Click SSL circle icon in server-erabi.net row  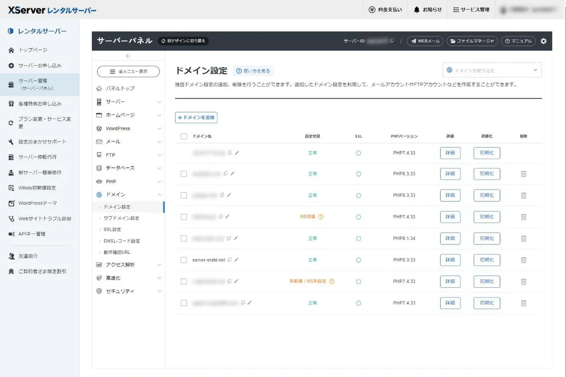point(358,260)
